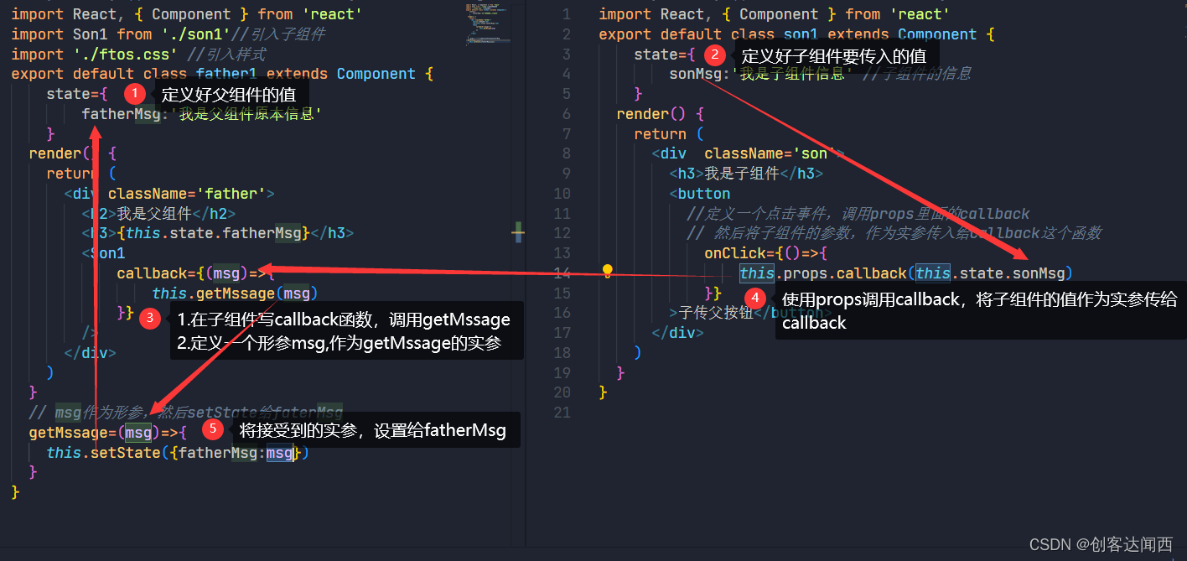
Task: Click './son1' import path string
Action: pyautogui.click(x=195, y=34)
